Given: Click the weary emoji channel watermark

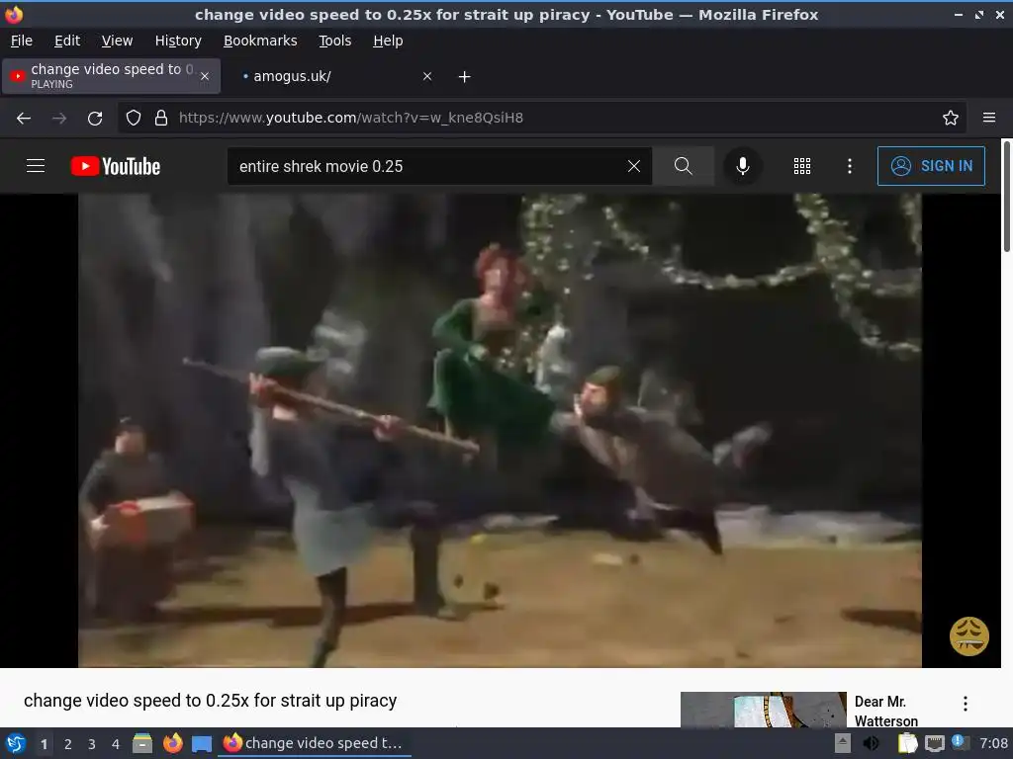Looking at the screenshot, I should (968, 636).
